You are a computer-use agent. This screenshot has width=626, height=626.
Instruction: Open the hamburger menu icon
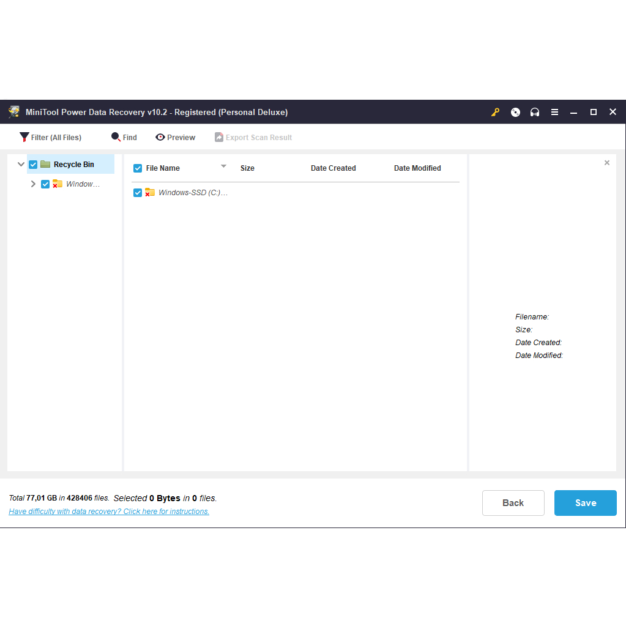[x=554, y=112]
